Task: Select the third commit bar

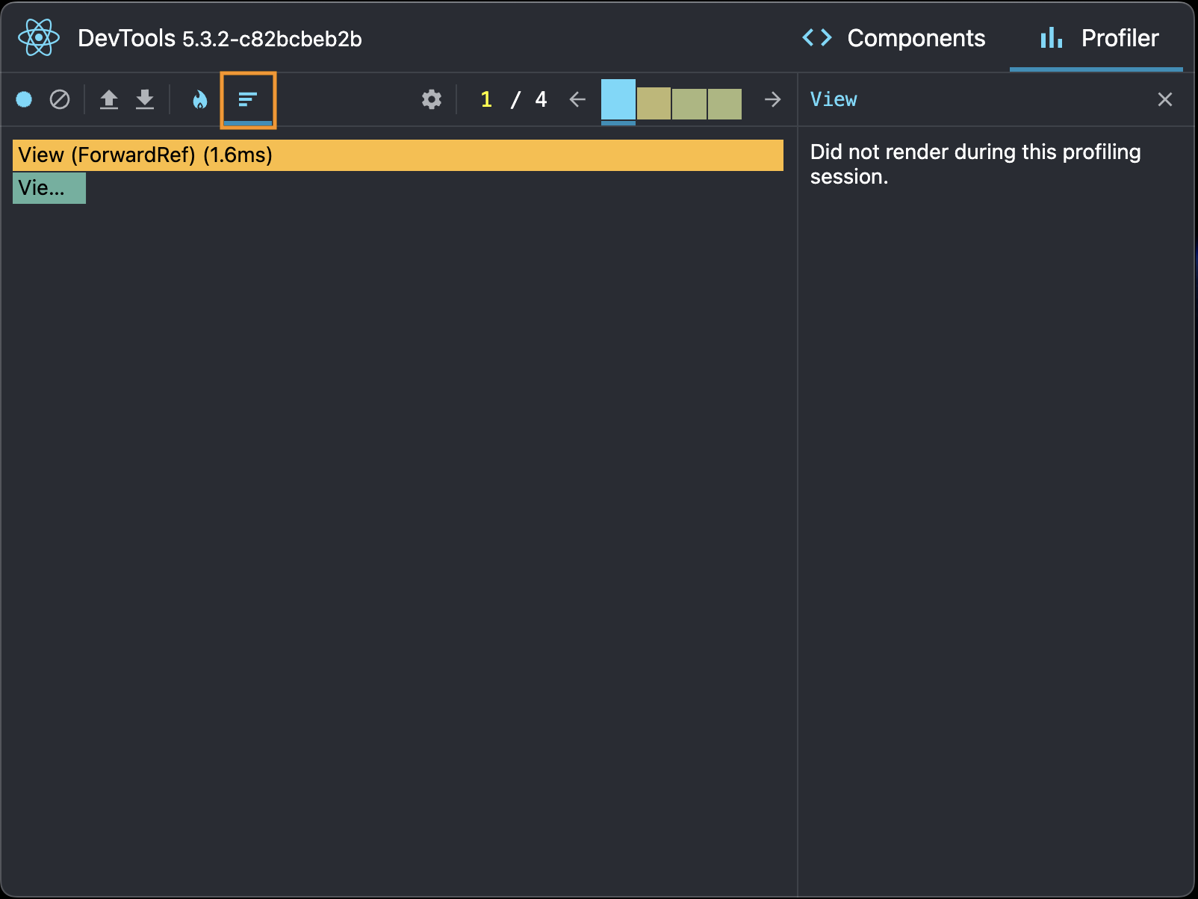Action: pos(689,104)
